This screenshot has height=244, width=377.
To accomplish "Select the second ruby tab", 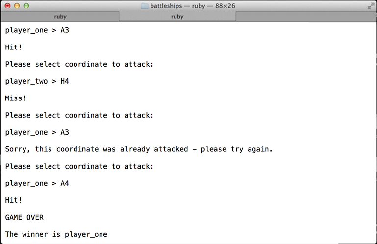I will coord(177,16).
